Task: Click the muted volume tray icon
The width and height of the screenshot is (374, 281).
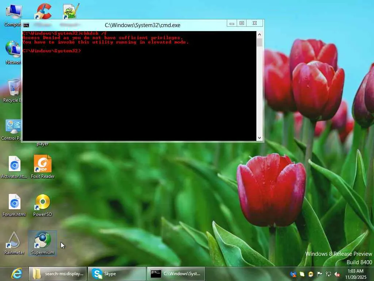Action: click(337, 274)
